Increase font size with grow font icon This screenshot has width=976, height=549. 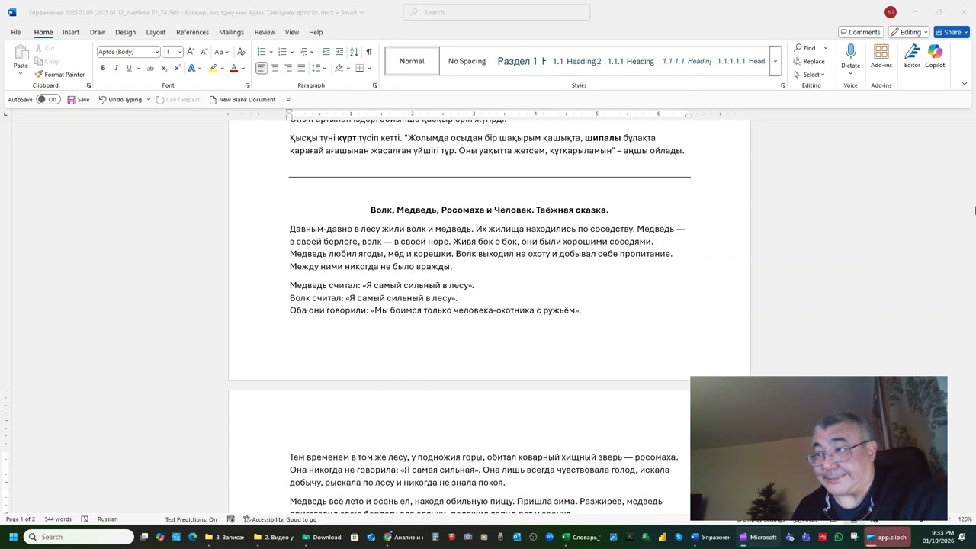click(191, 52)
